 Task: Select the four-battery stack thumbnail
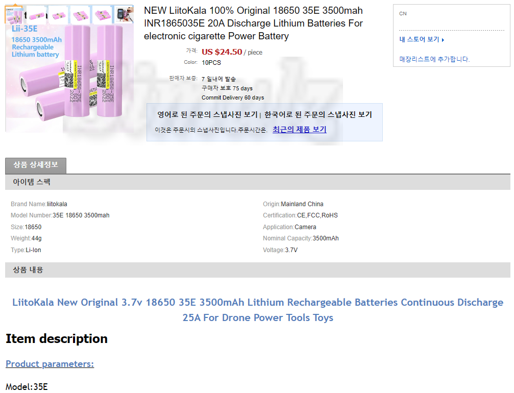(x=80, y=14)
